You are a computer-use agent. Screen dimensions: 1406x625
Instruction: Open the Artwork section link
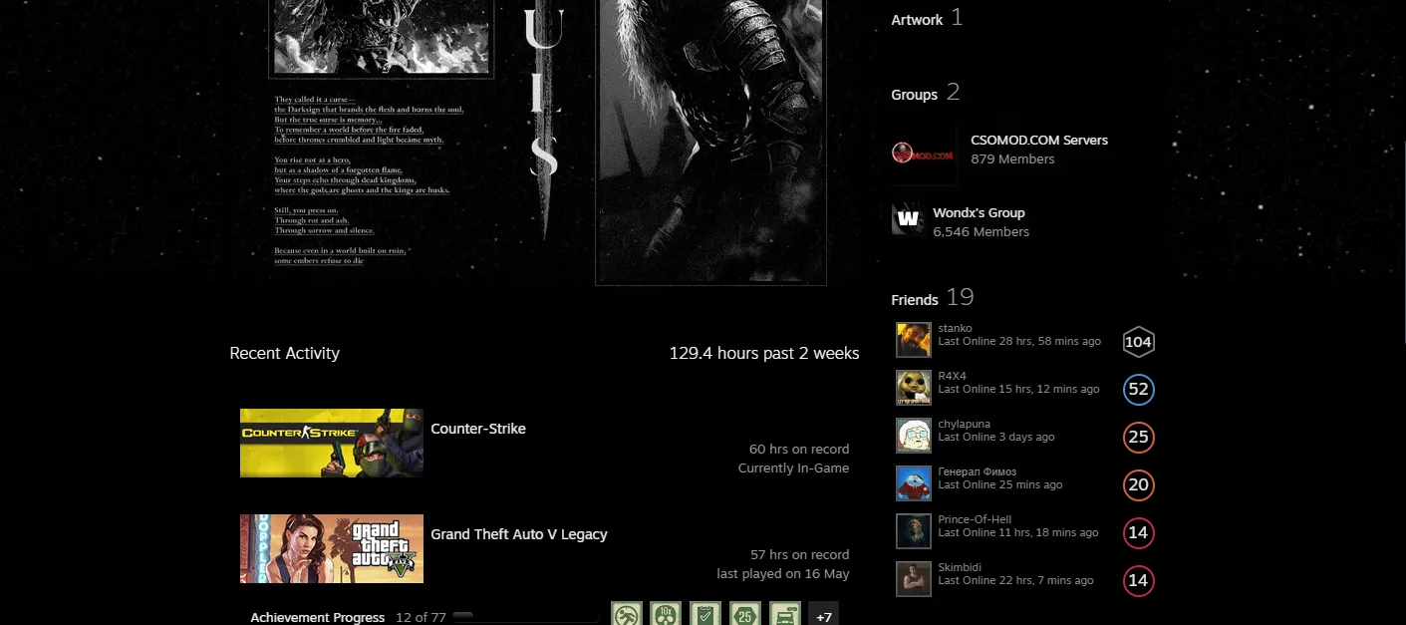click(x=917, y=20)
